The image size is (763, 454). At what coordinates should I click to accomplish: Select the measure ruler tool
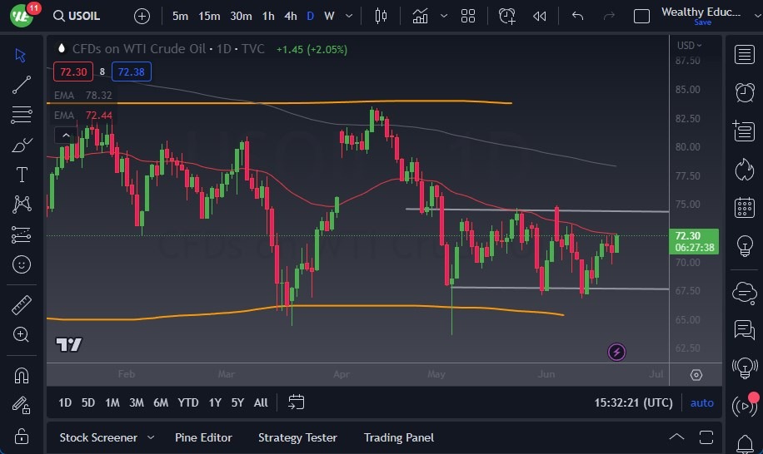22,305
